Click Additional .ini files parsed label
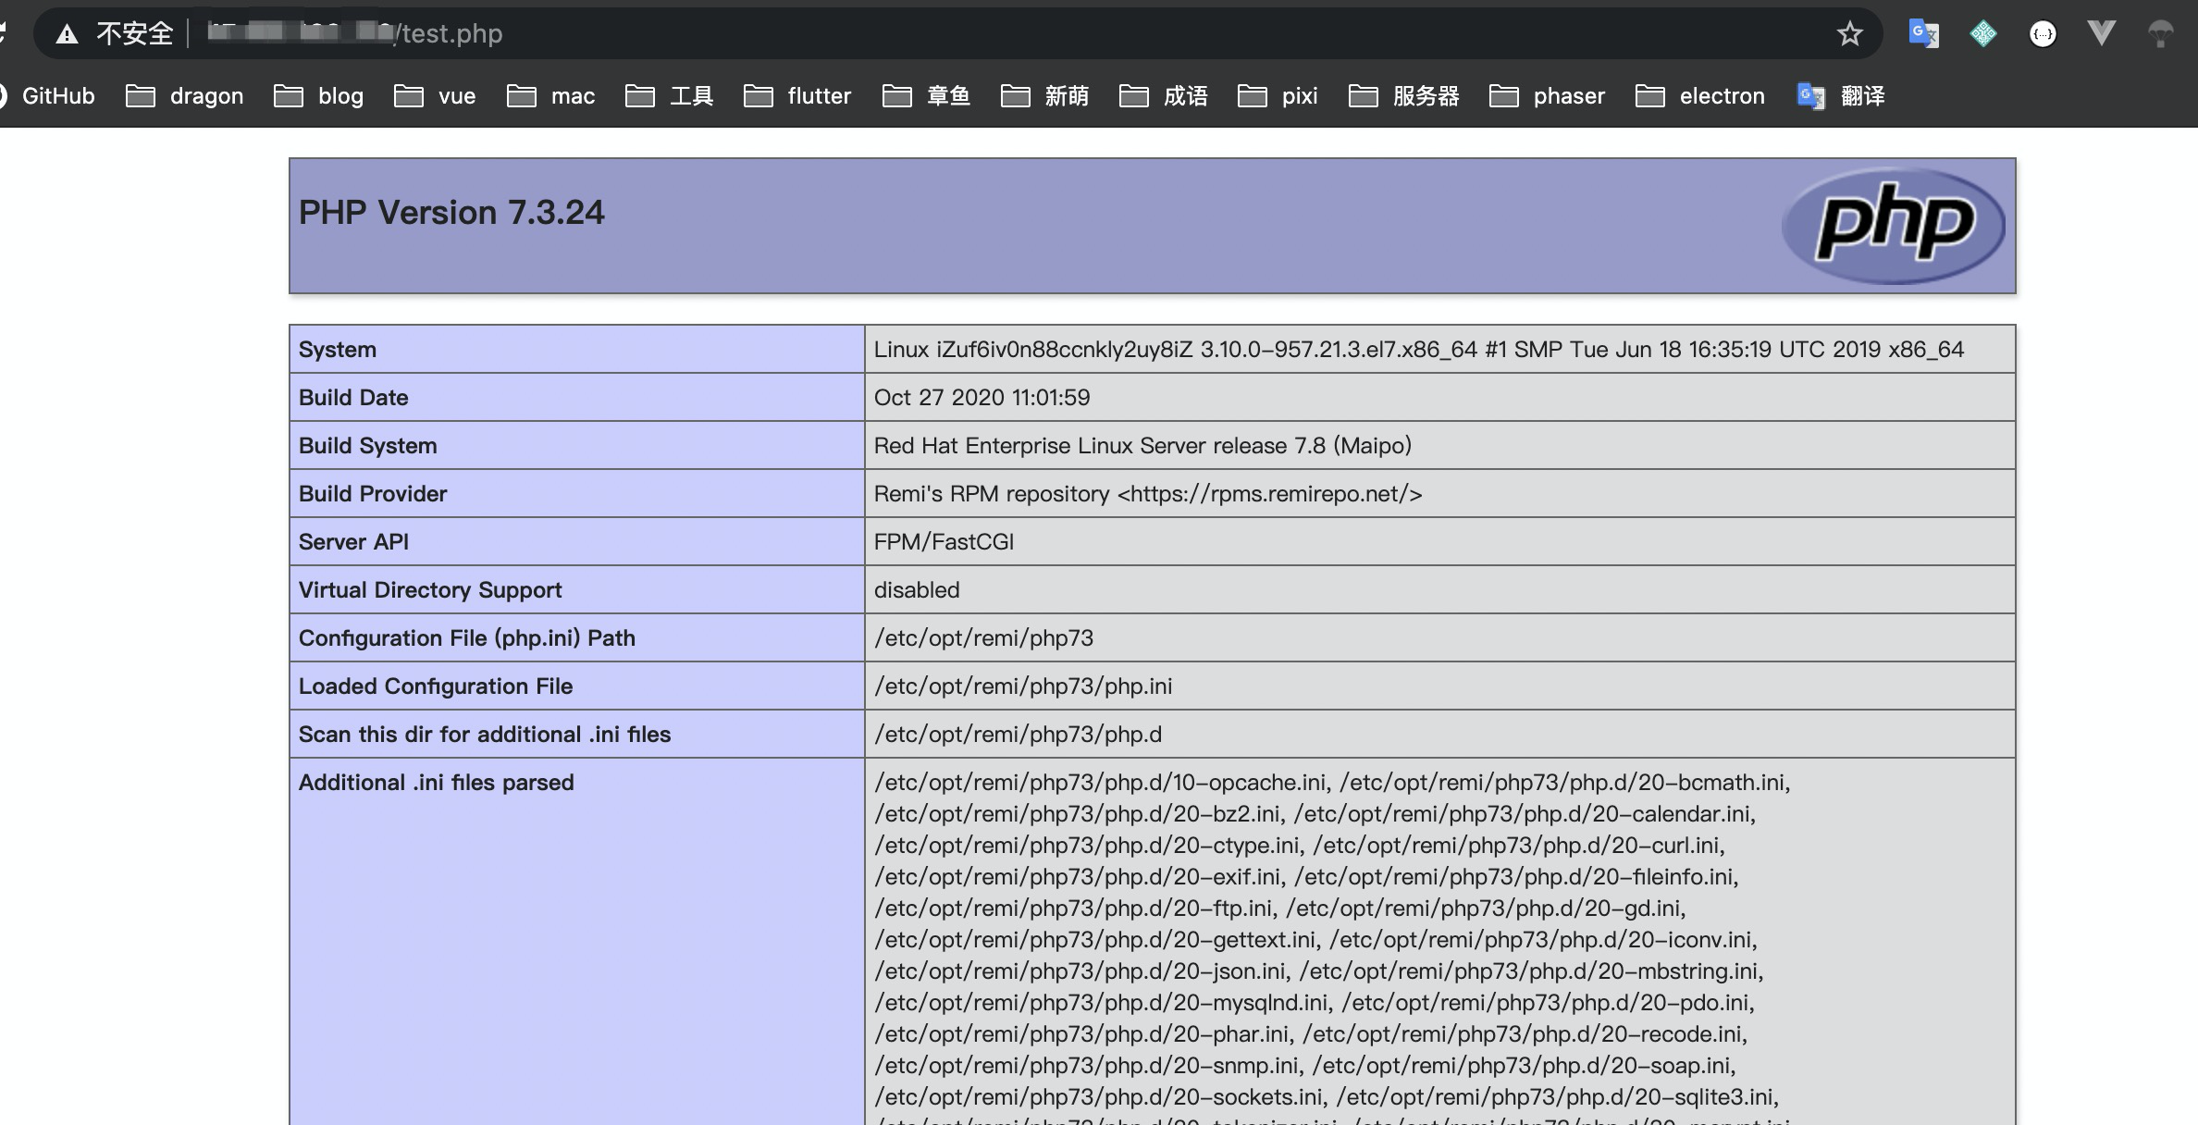 pyautogui.click(x=436, y=783)
